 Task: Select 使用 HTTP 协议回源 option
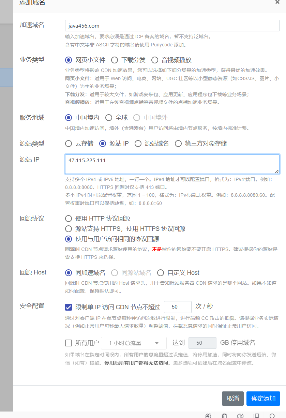tap(68, 219)
